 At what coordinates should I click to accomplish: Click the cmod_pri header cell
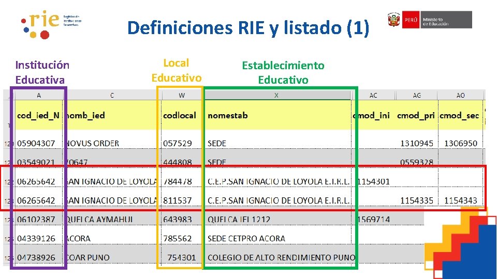[x=417, y=115]
